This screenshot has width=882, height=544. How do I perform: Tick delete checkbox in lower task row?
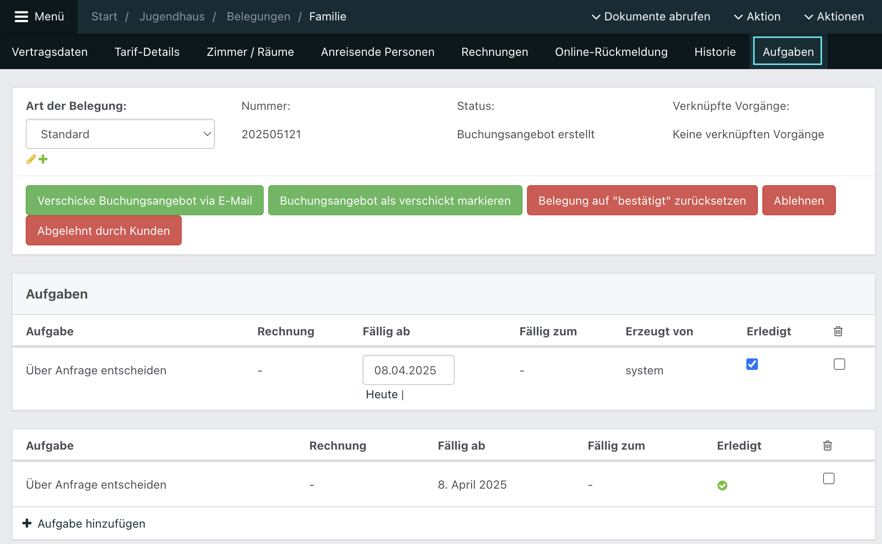(x=829, y=478)
